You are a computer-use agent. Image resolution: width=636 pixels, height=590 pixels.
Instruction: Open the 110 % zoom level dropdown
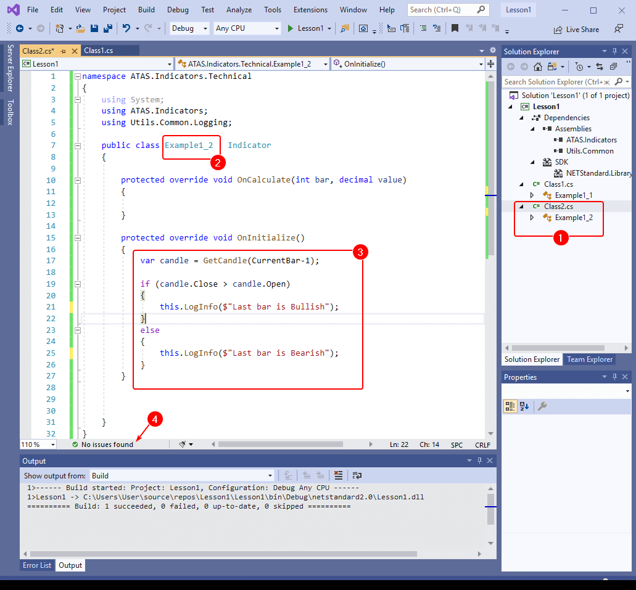click(x=38, y=445)
